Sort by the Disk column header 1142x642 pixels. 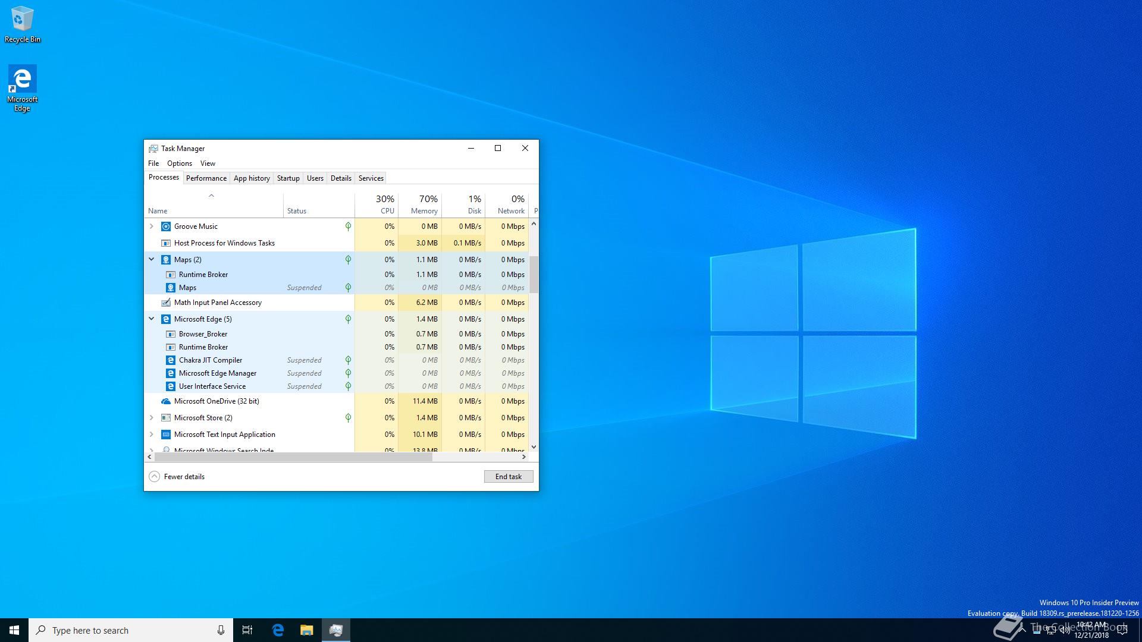(x=463, y=206)
